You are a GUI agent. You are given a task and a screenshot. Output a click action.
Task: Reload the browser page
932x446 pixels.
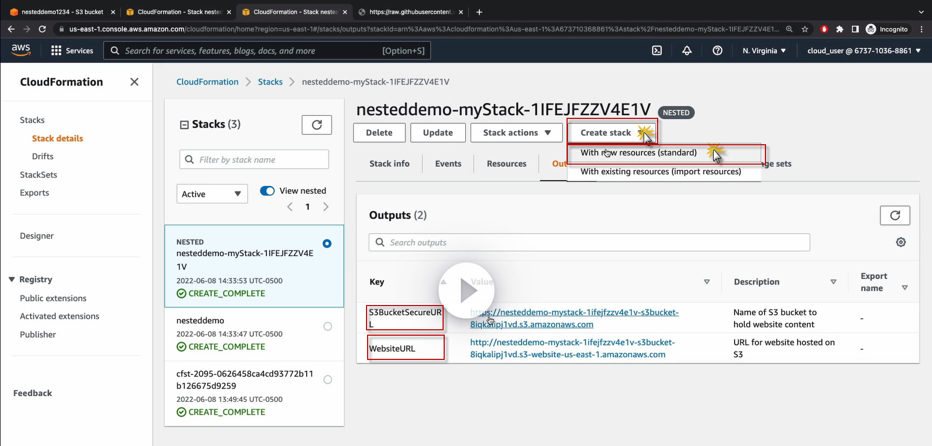click(x=43, y=29)
